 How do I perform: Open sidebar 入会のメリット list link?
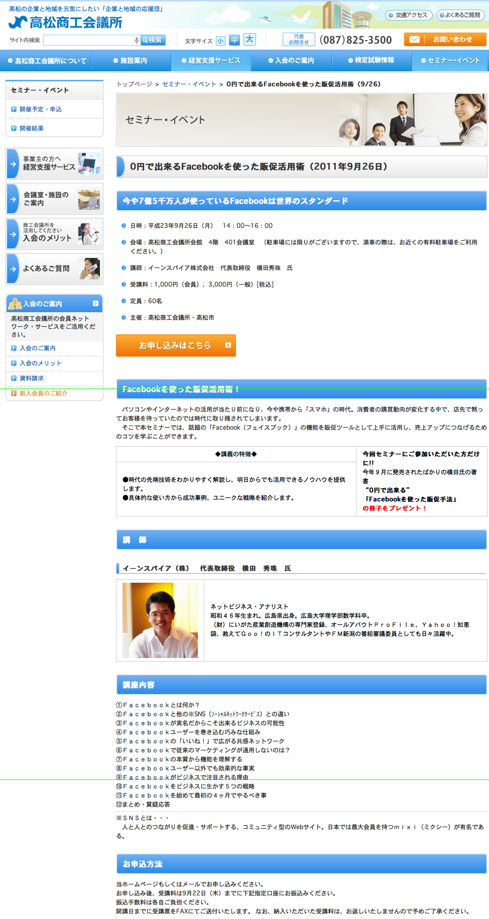click(x=41, y=363)
